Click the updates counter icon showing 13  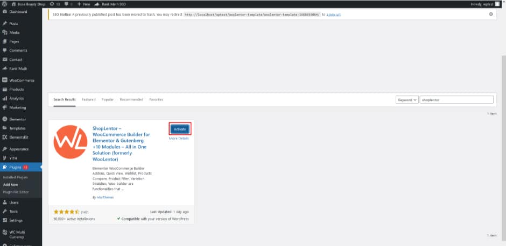pyautogui.click(x=54, y=4)
